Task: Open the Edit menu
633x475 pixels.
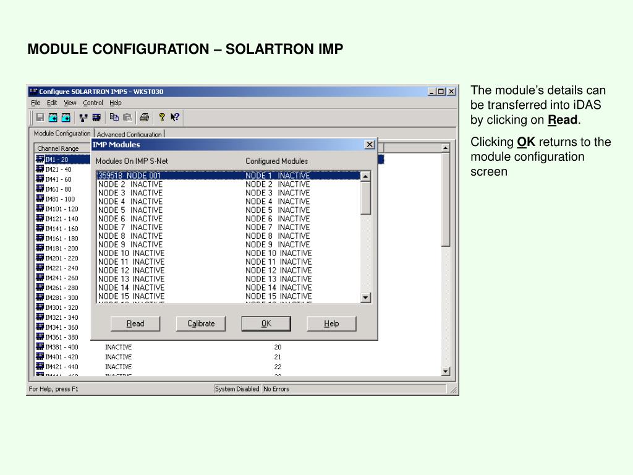Action: click(52, 103)
